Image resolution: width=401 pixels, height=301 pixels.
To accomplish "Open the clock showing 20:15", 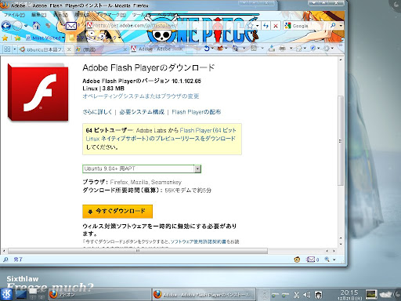I will point(349,295).
